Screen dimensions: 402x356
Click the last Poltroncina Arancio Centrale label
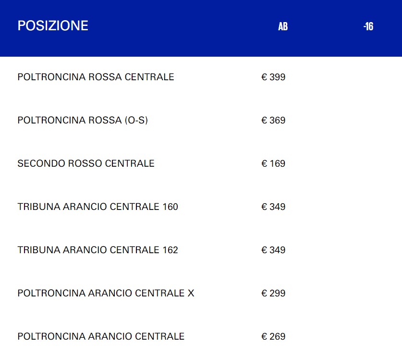tap(101, 336)
